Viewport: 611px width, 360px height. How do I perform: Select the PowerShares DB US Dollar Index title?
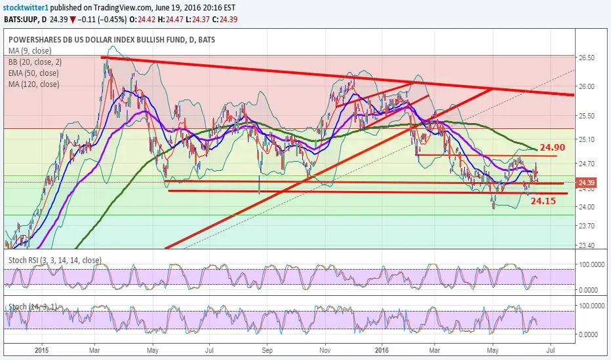pyautogui.click(x=111, y=40)
